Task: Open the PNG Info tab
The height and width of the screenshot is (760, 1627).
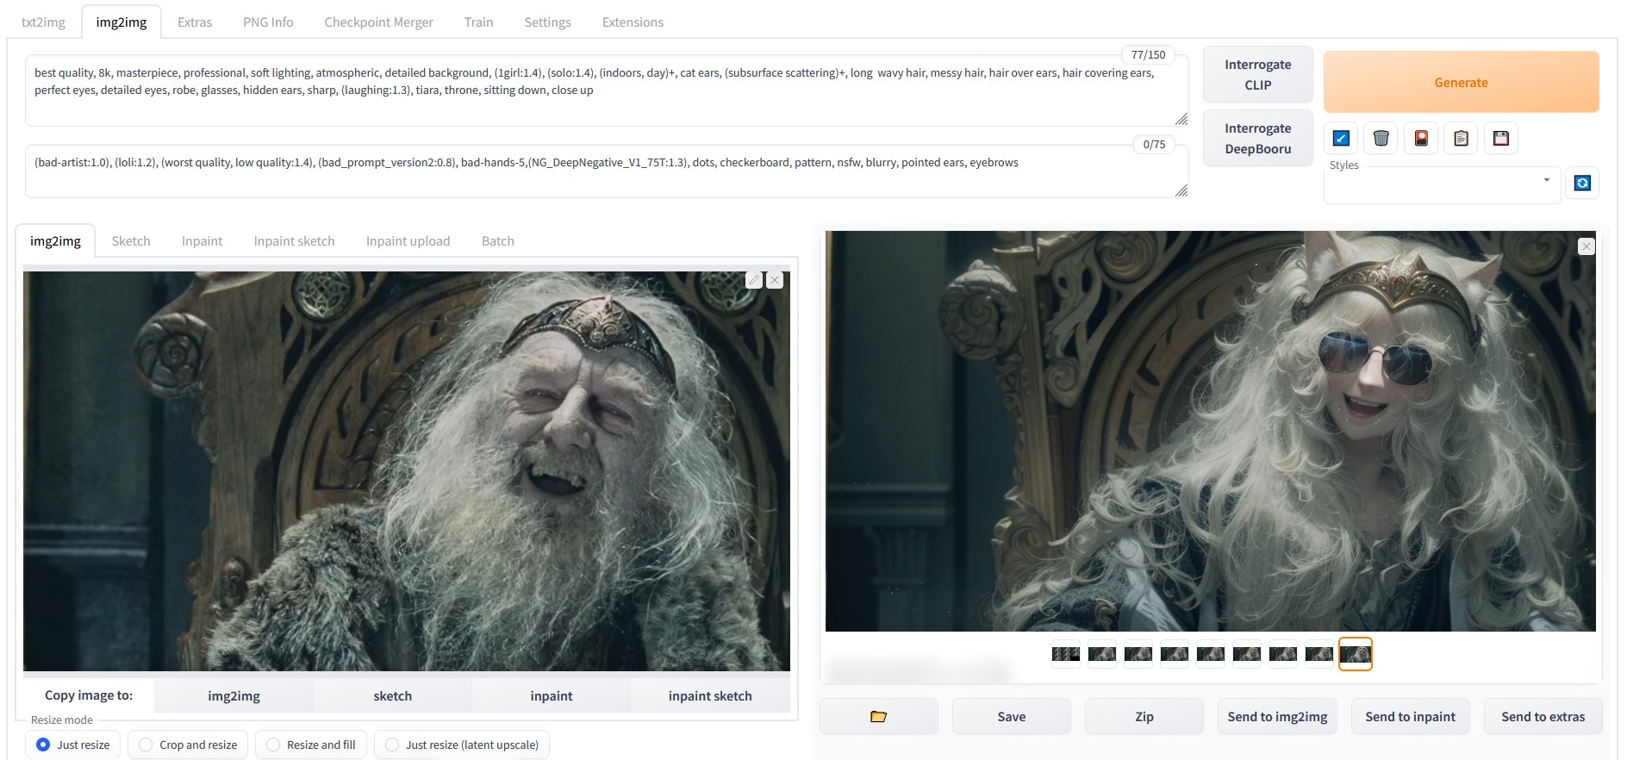Action: [268, 22]
